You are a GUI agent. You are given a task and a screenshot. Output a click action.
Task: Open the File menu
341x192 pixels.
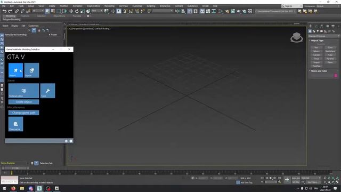click(x=4, y=6)
